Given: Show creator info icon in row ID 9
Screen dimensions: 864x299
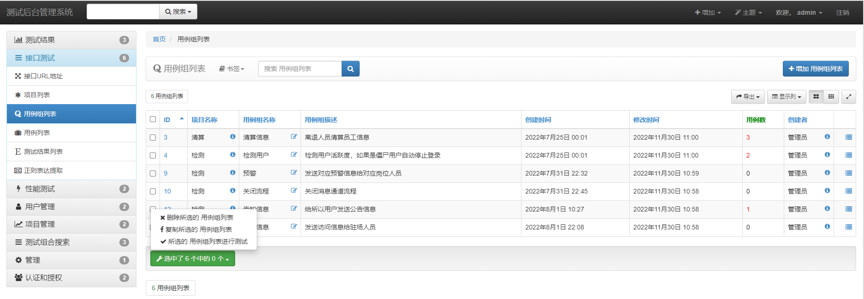Looking at the screenshot, I should click(827, 173).
